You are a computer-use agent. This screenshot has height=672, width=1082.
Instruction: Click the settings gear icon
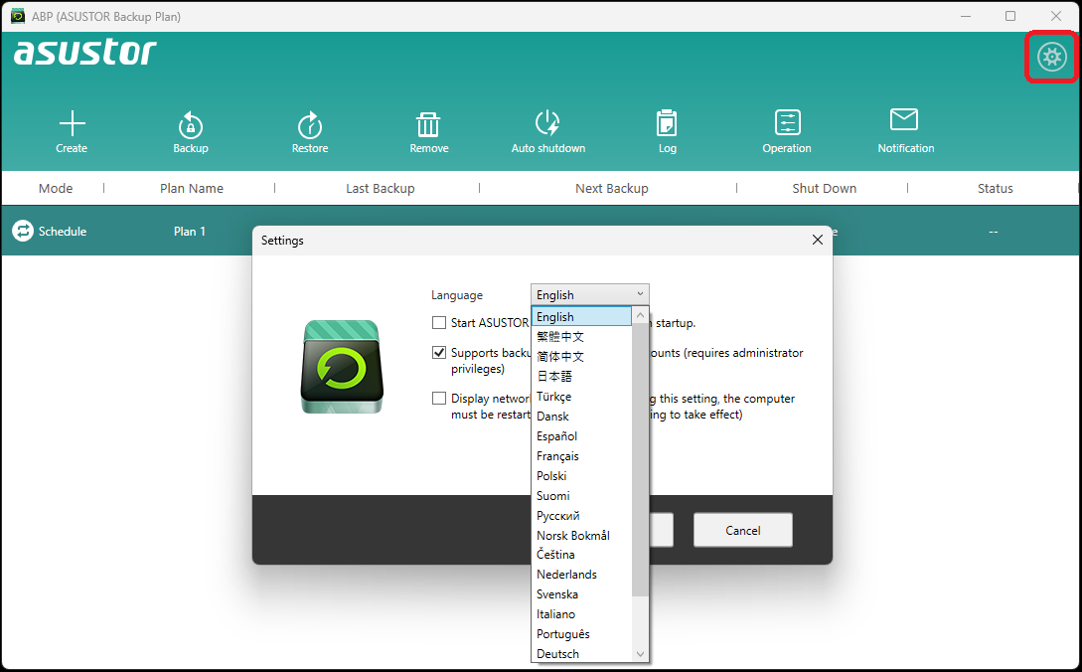click(1050, 57)
